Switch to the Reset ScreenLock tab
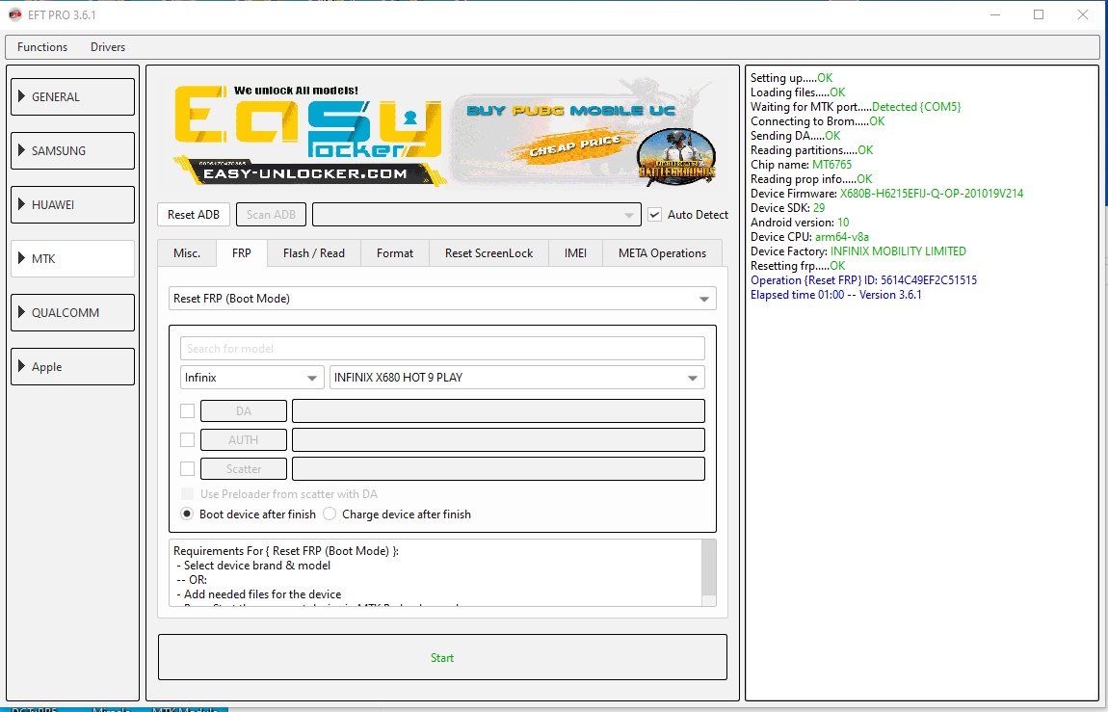Screen dimensions: 1108x712 489,252
